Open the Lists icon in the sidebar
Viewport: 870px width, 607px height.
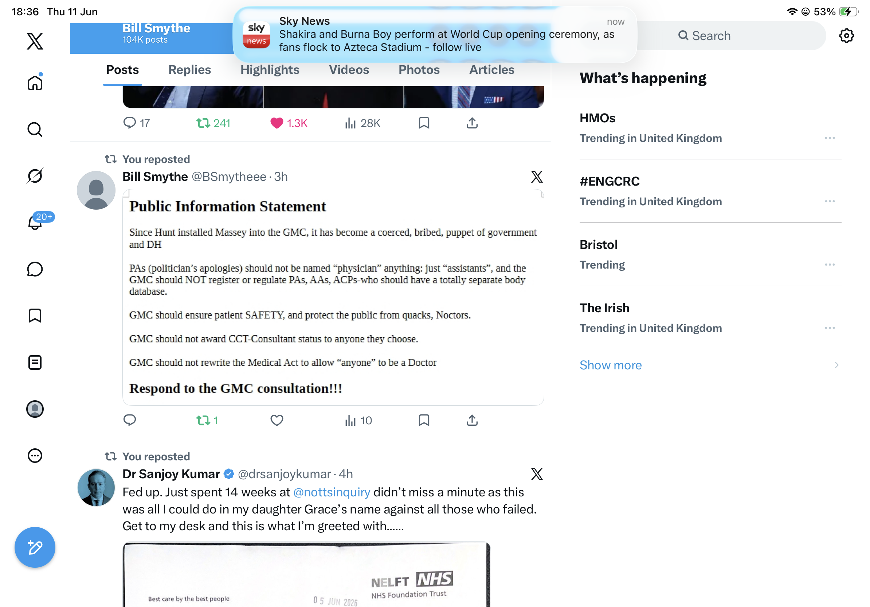35,362
